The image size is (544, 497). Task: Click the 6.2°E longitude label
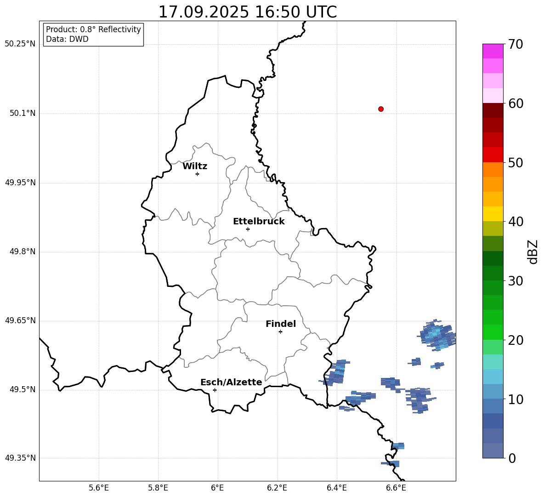coord(277,488)
